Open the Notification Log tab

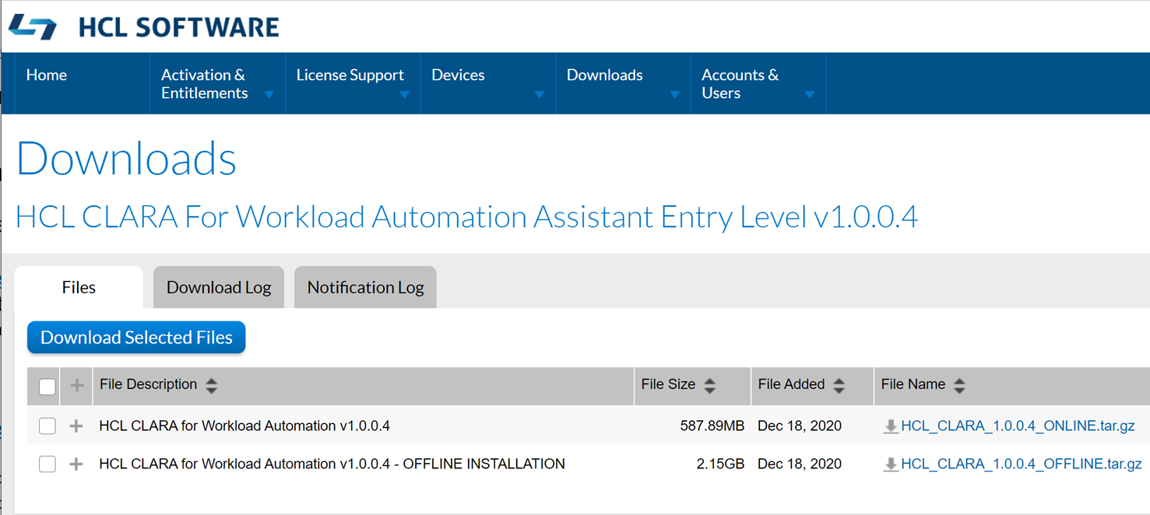tap(365, 287)
